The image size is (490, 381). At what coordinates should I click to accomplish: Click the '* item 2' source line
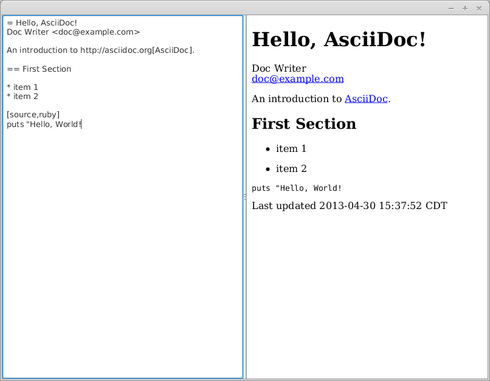pos(22,96)
